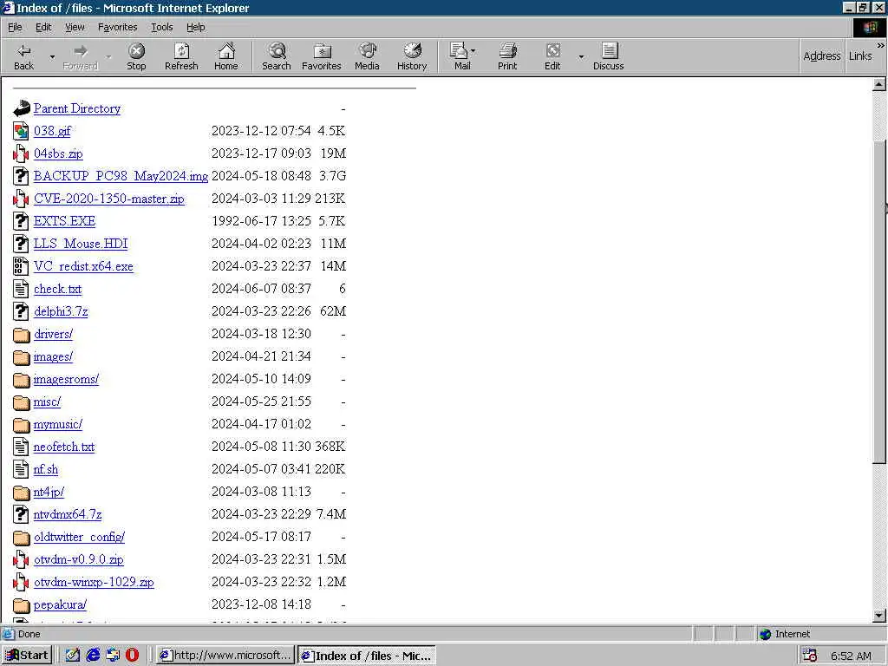
Task: Launch Internet Explorer from quick launch
Action: pyautogui.click(x=93, y=656)
